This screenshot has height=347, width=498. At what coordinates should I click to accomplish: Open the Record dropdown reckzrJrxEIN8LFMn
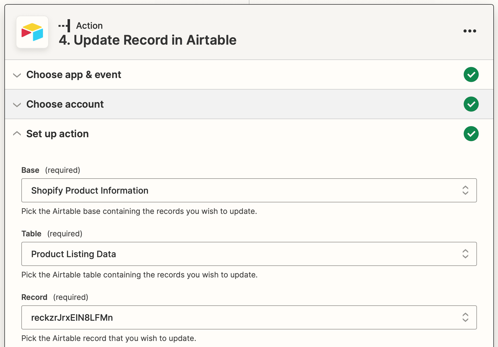click(249, 317)
